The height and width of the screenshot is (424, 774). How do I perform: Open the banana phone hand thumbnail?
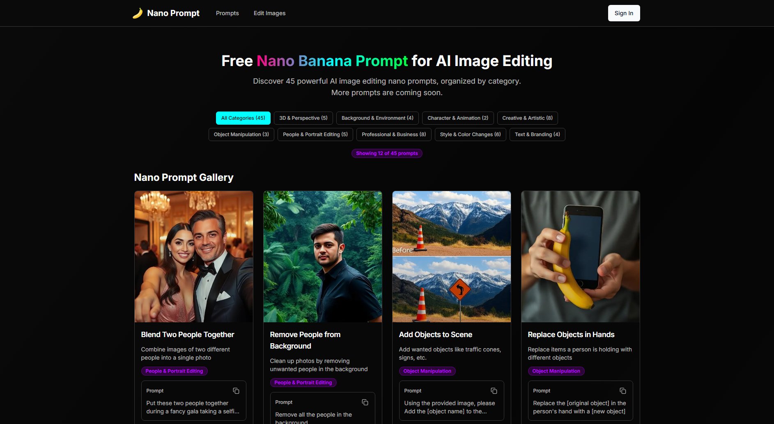[x=581, y=257]
